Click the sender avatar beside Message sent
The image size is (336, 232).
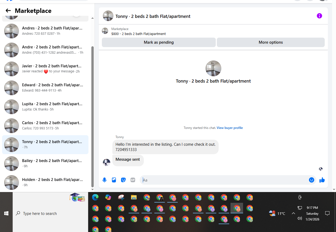click(107, 163)
